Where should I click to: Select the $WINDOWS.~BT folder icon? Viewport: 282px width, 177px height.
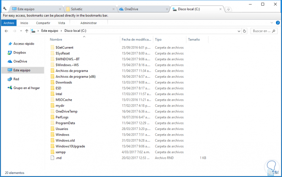(x=52, y=59)
